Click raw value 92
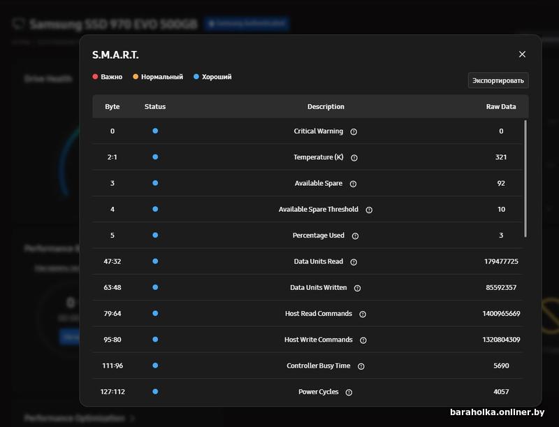 (x=501, y=183)
